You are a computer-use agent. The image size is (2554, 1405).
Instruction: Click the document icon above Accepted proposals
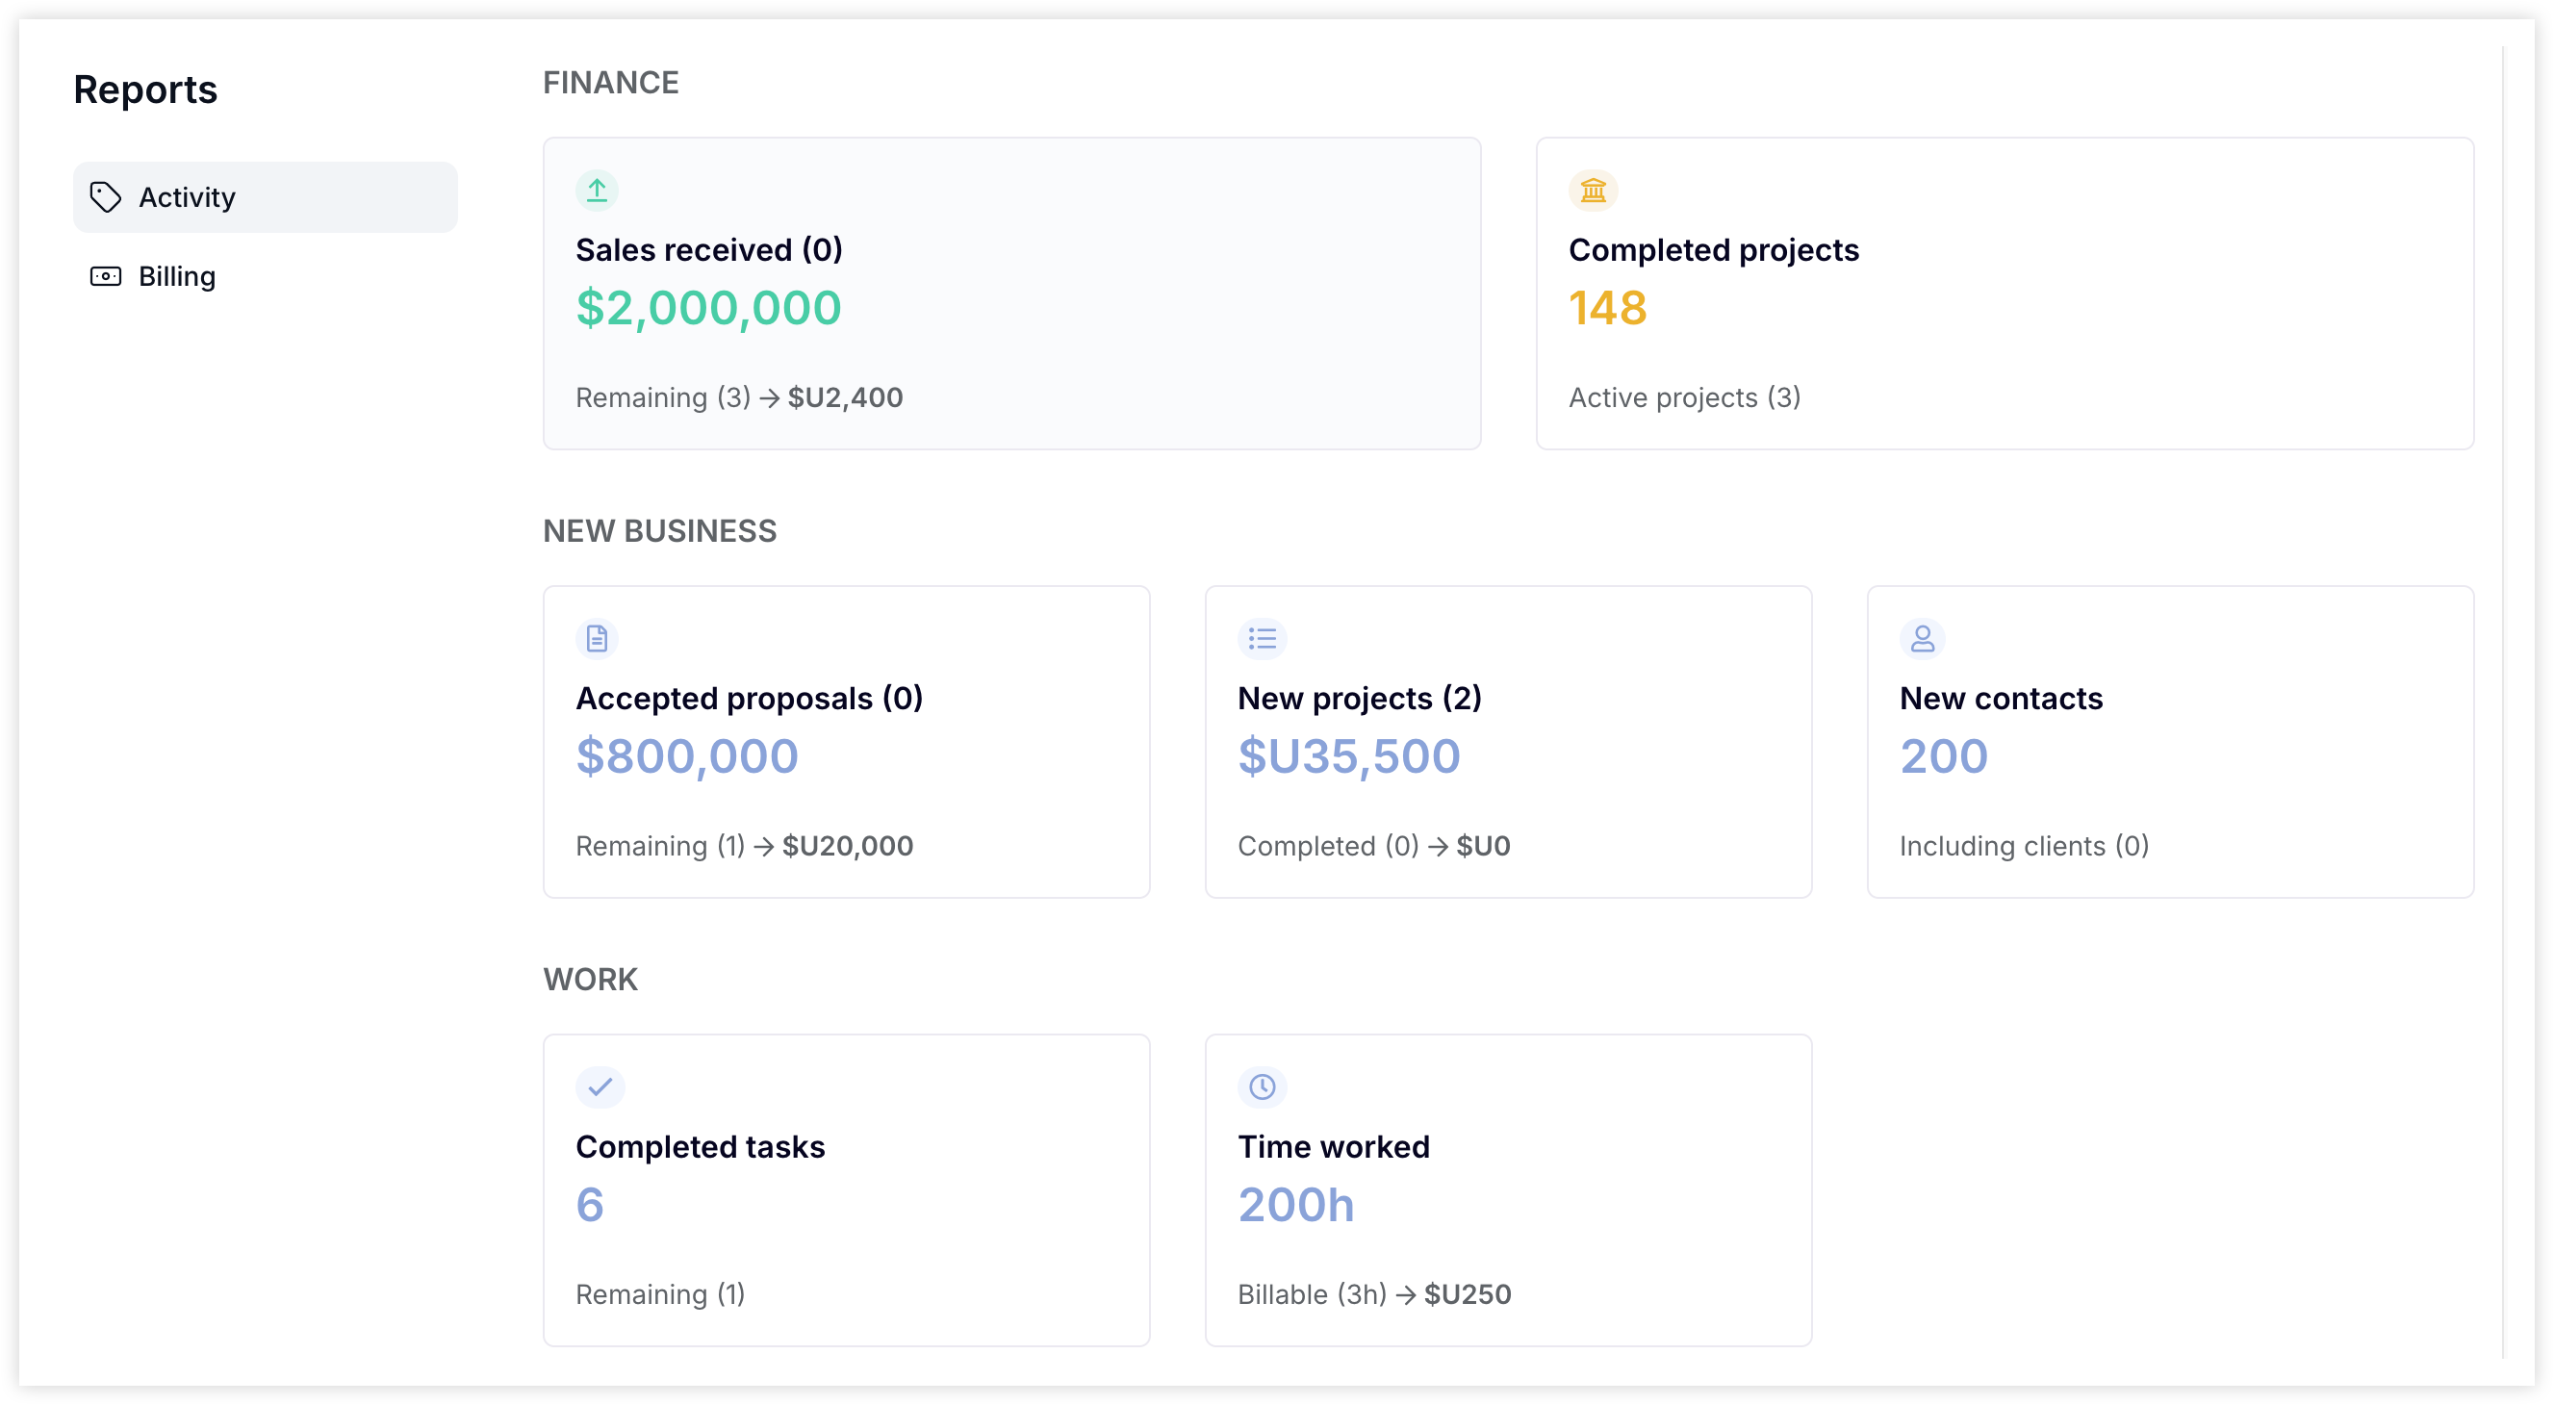pyautogui.click(x=597, y=639)
